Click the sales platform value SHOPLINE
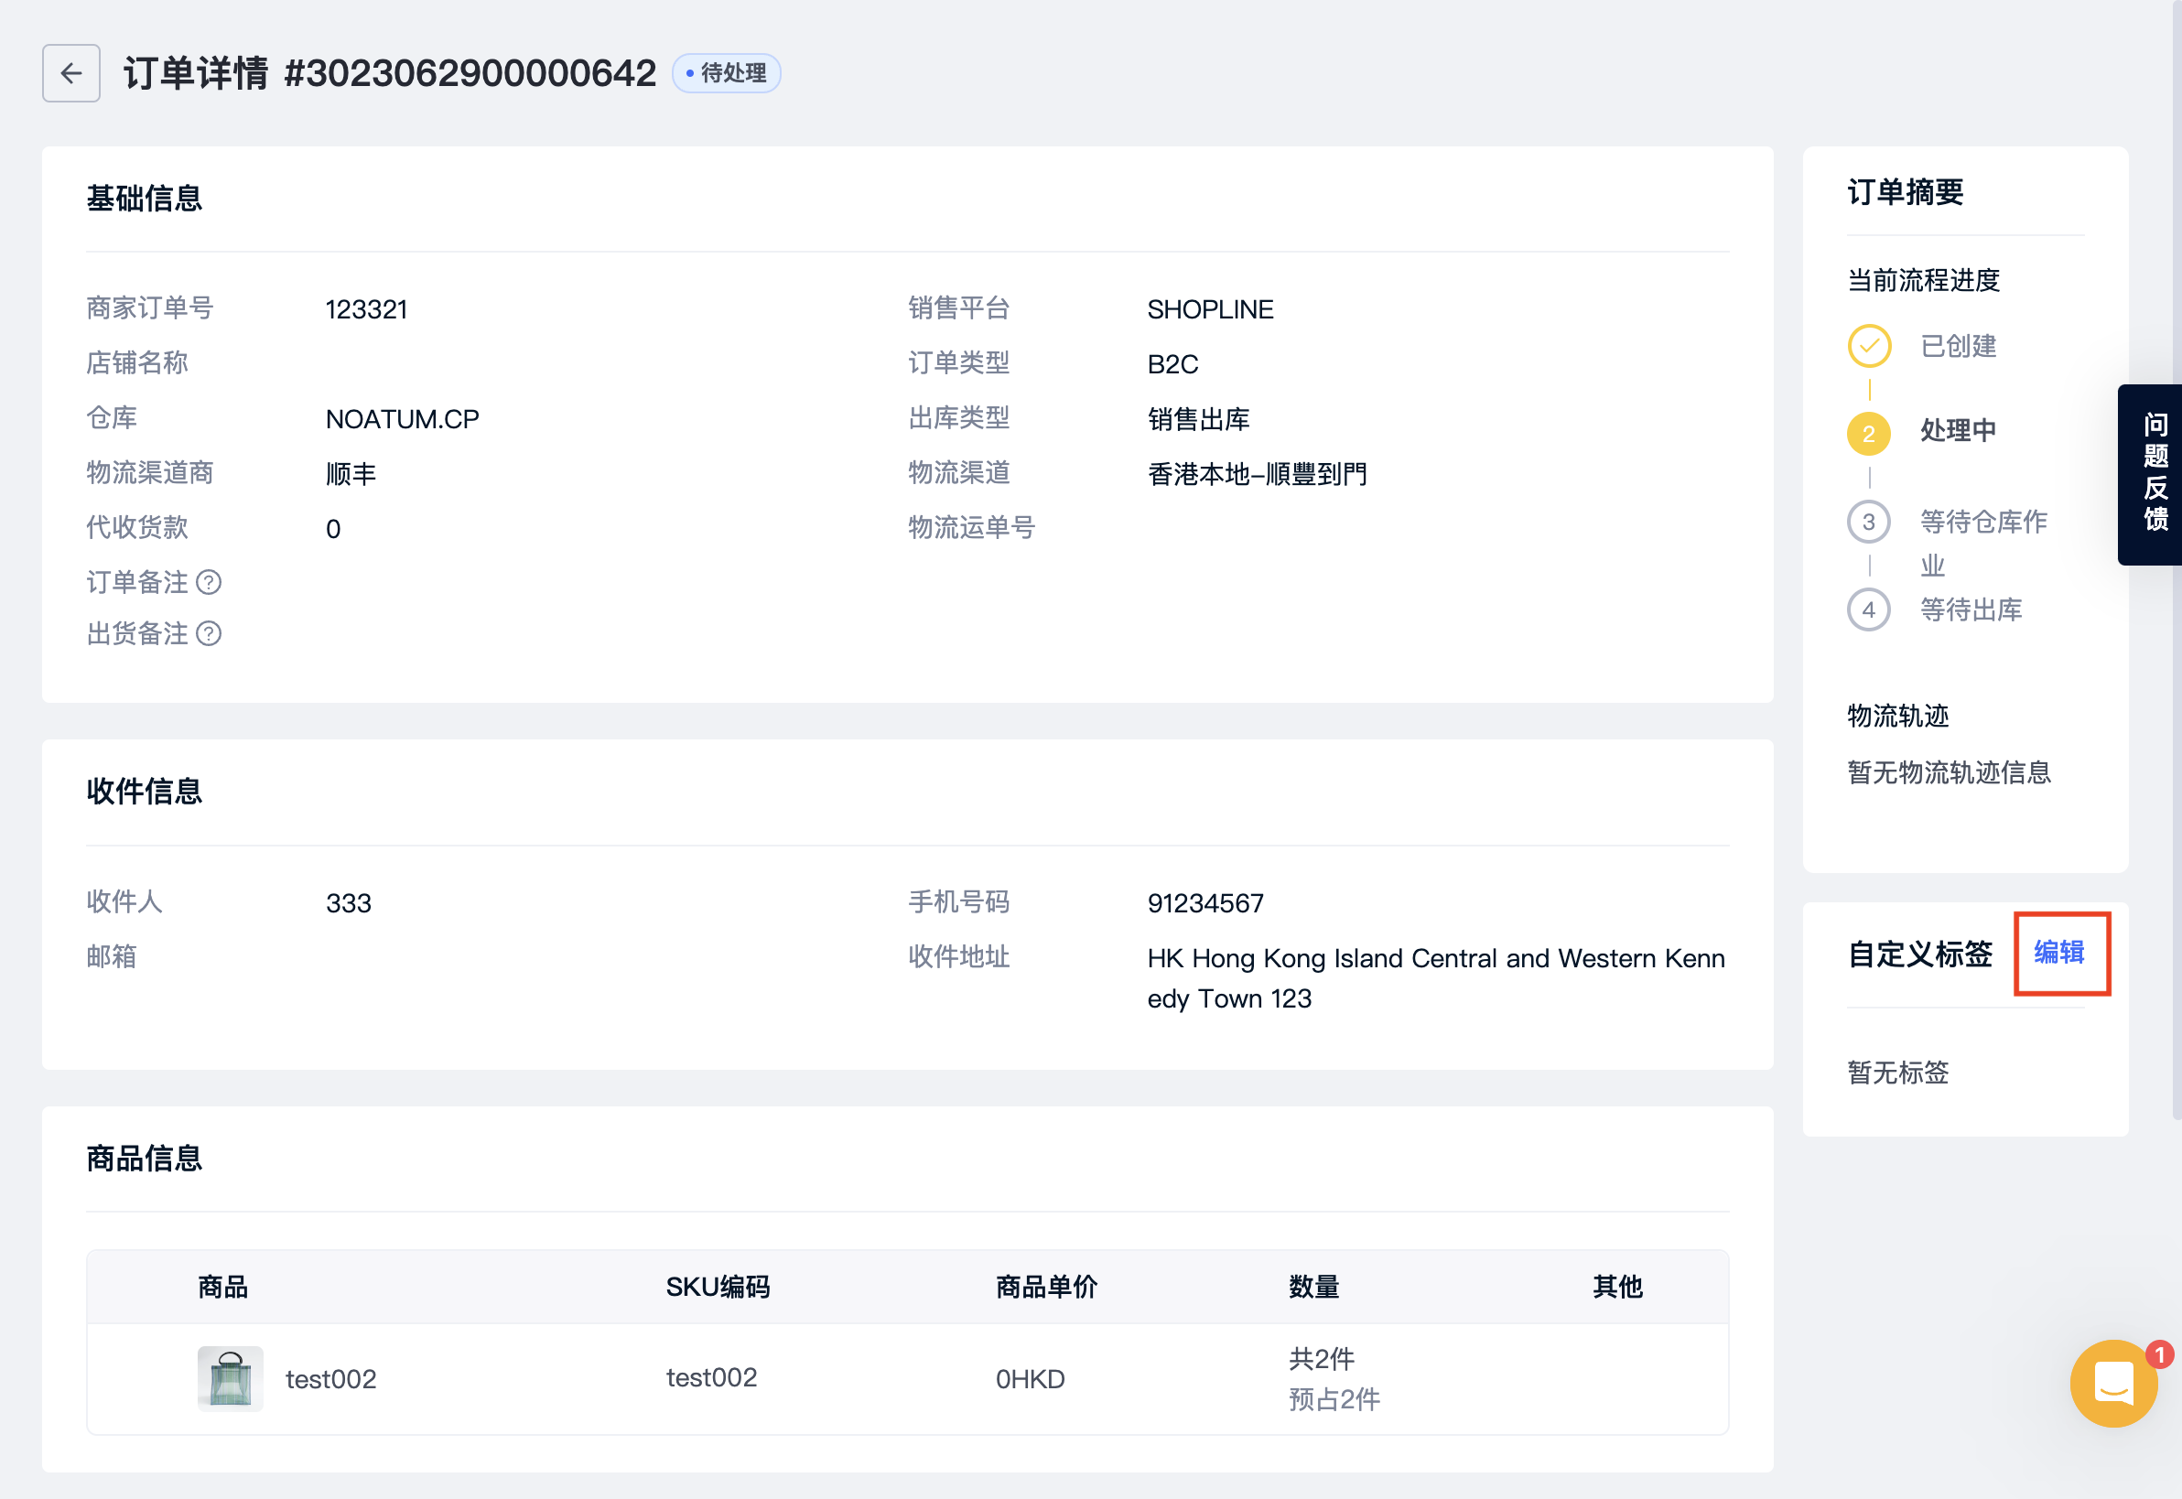This screenshot has height=1499, width=2182. coord(1210,309)
